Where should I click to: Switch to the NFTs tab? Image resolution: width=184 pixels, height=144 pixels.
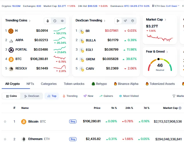pyautogui.click(x=30, y=84)
